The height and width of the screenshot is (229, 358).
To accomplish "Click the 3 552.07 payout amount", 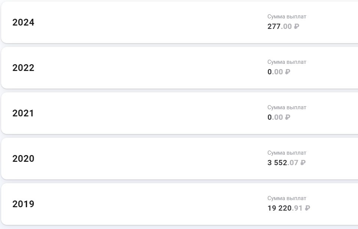I will (282, 163).
